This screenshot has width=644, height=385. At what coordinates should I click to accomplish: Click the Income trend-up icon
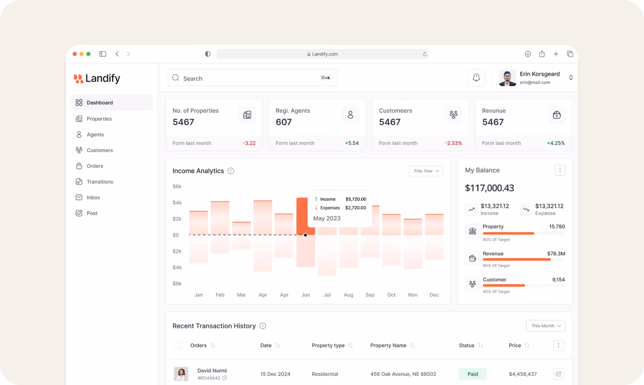(471, 209)
